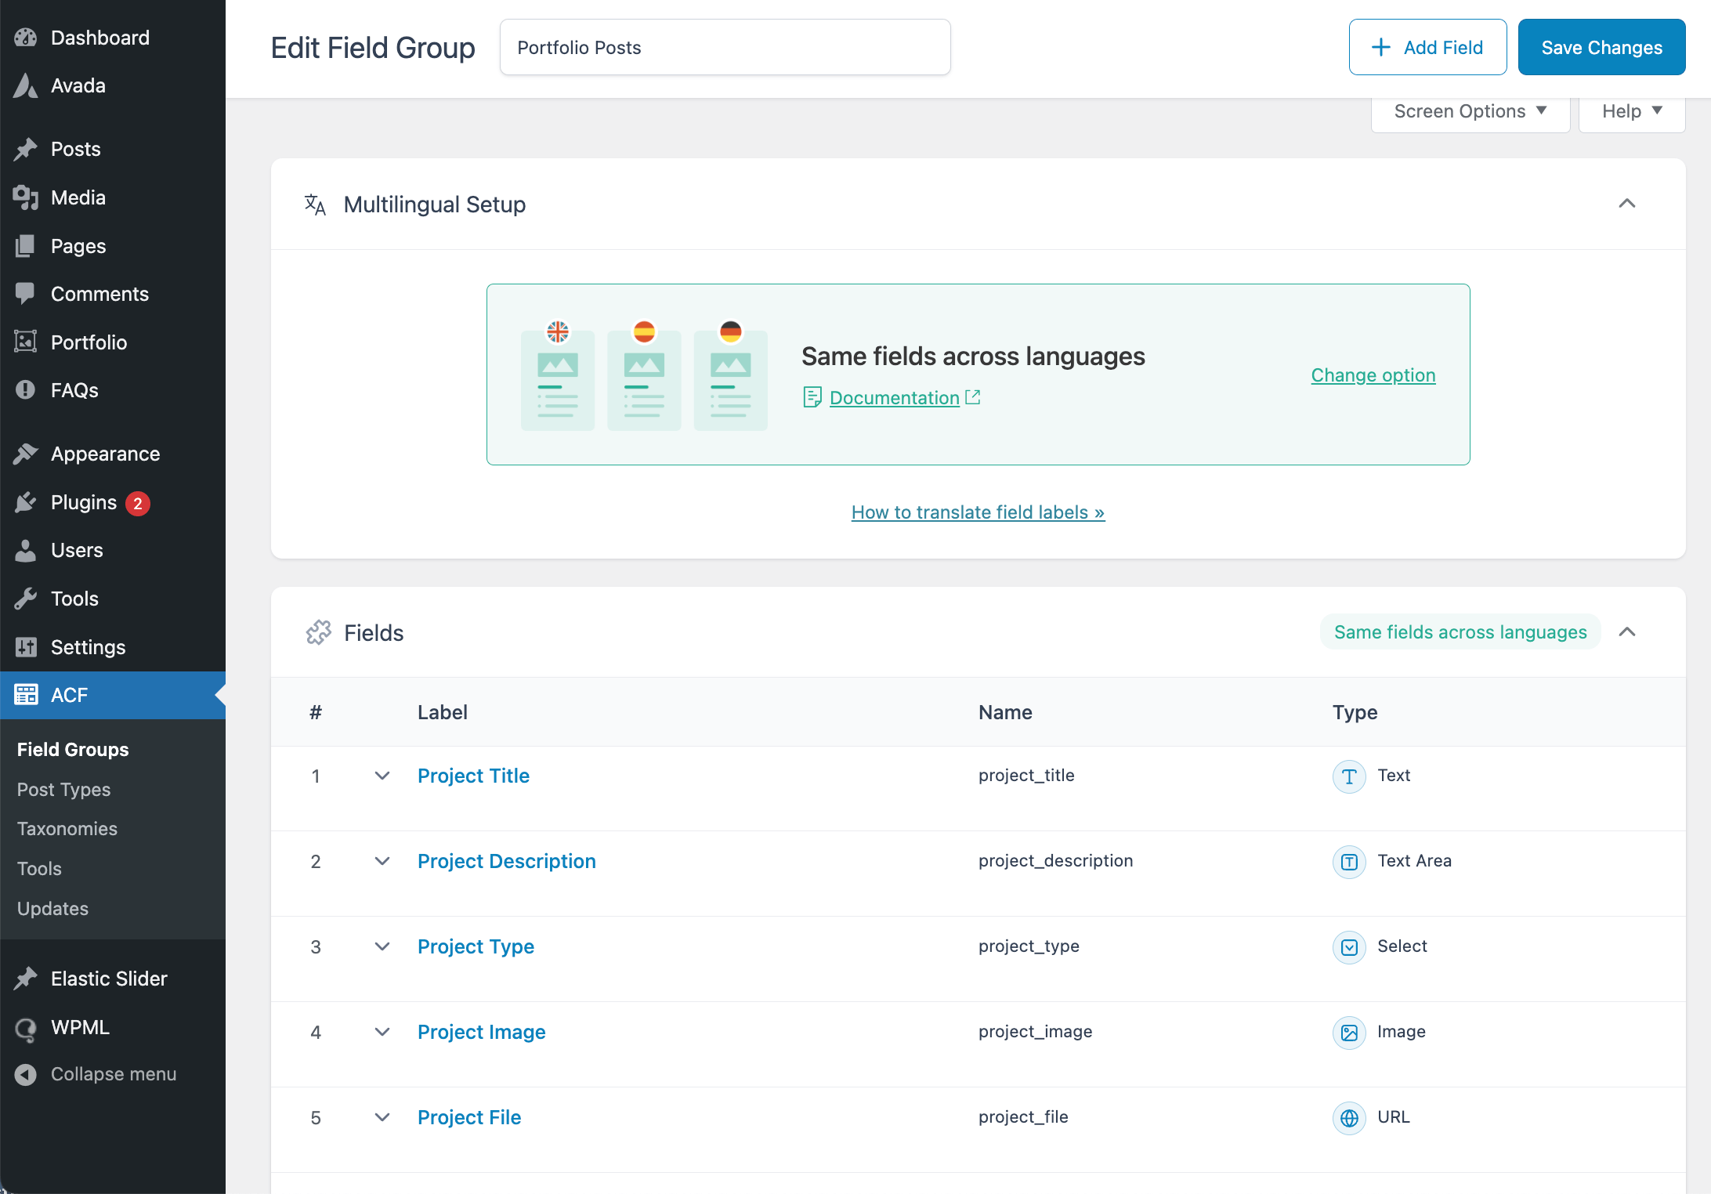Open the Taxonomies submenu item

click(x=67, y=829)
